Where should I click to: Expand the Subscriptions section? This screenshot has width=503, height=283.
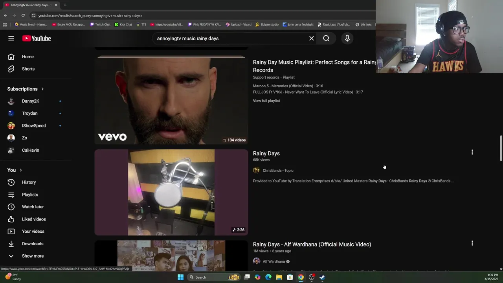point(26,89)
